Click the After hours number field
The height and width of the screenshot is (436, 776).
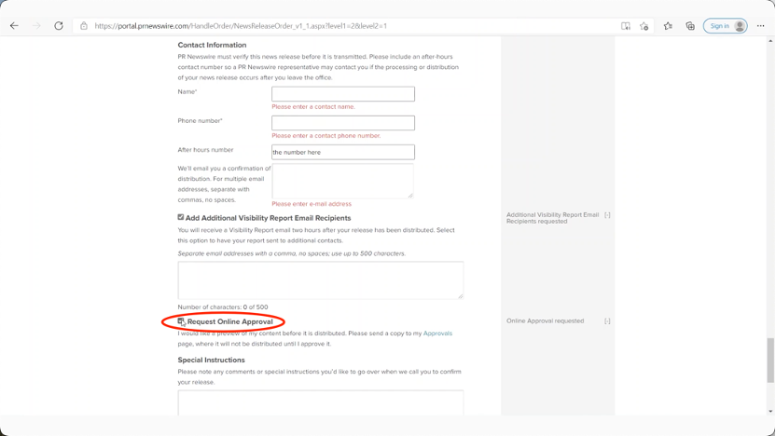342,152
